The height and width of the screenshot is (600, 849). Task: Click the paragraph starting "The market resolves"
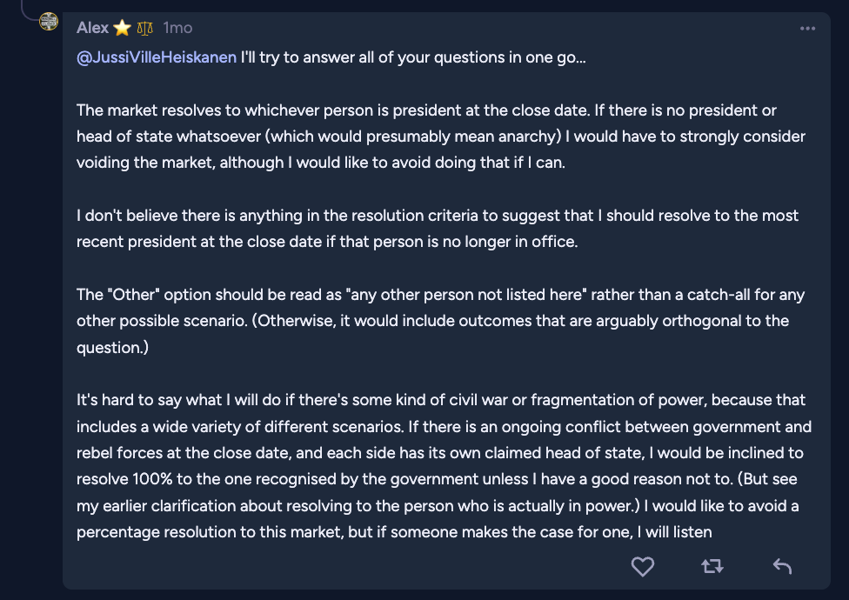426,137
